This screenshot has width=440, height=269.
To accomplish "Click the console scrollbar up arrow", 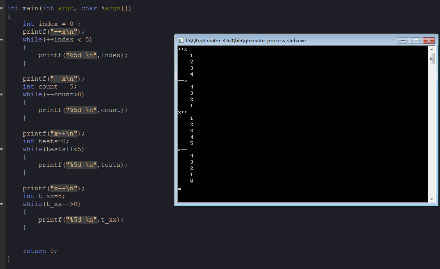I will pyautogui.click(x=431, y=49).
